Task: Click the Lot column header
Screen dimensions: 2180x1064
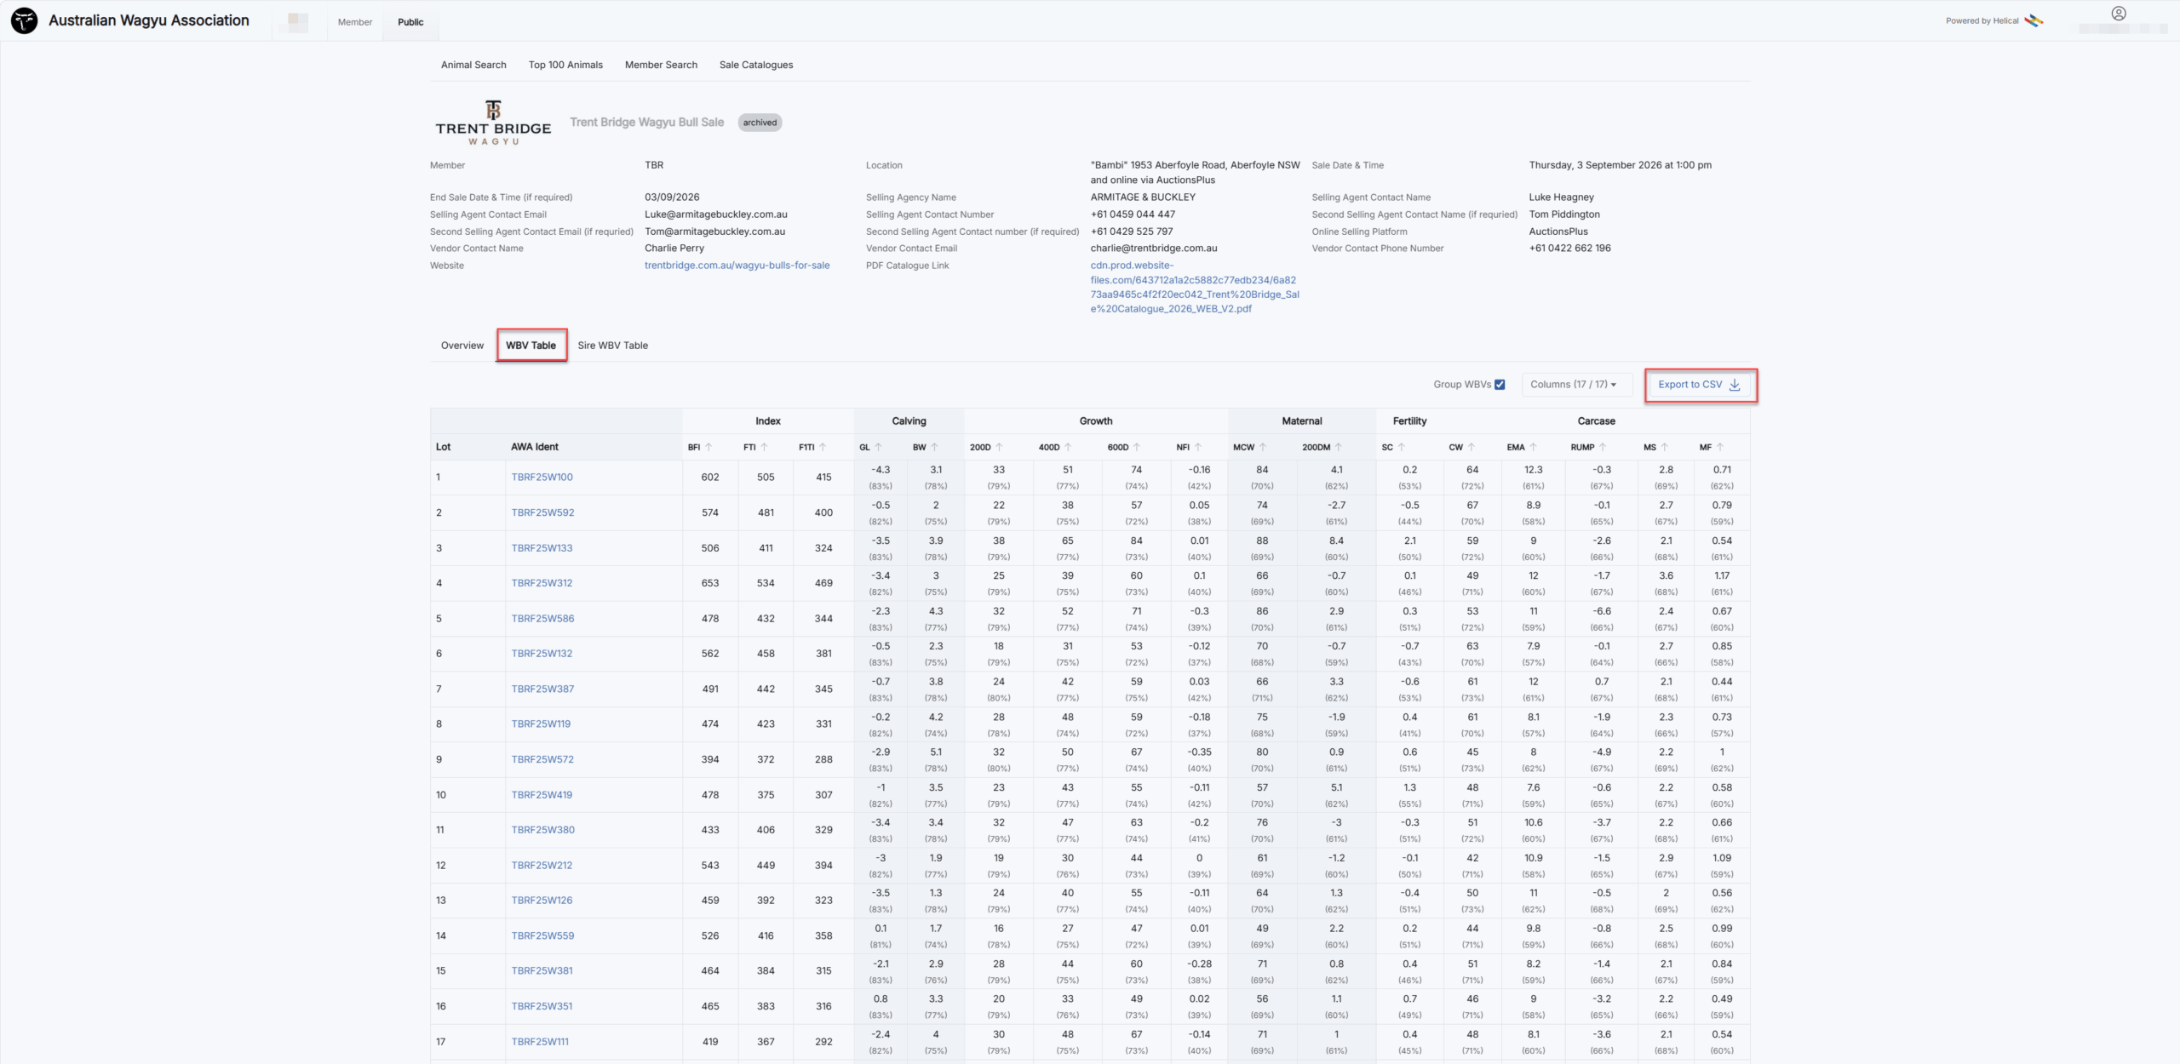Action: tap(443, 447)
